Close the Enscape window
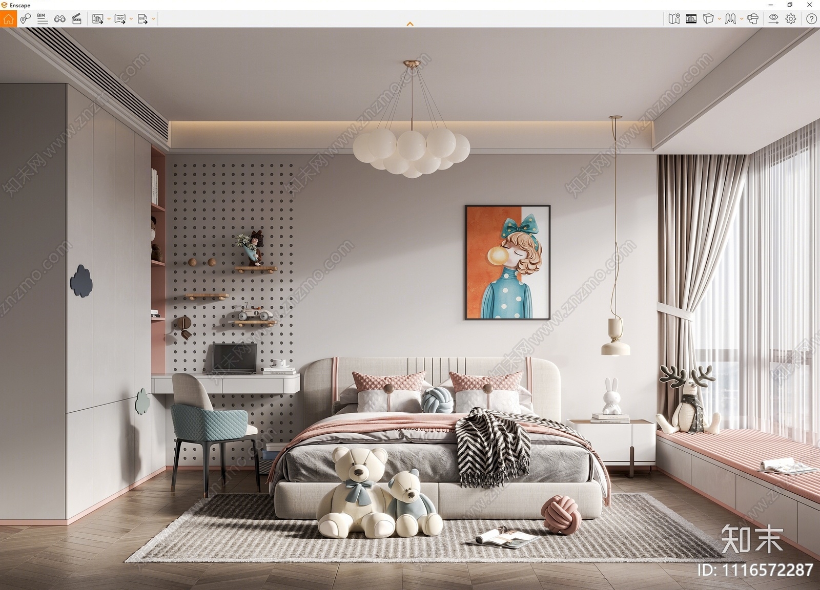Viewport: 820px width, 590px height. point(809,5)
